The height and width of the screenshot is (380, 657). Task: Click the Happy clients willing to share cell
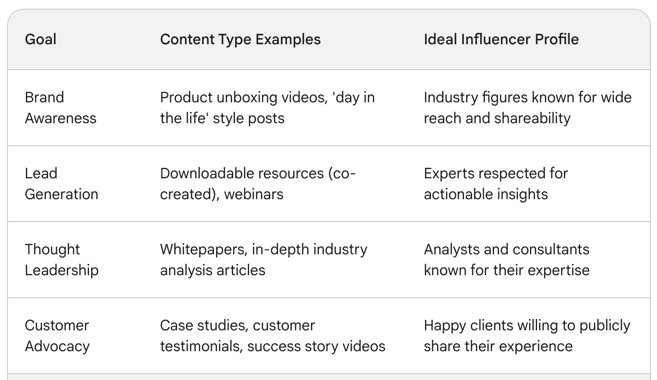click(527, 336)
